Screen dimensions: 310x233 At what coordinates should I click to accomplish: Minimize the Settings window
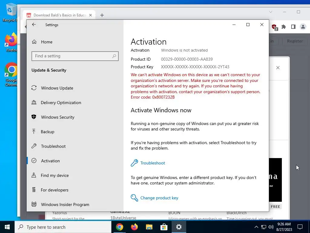(x=234, y=25)
